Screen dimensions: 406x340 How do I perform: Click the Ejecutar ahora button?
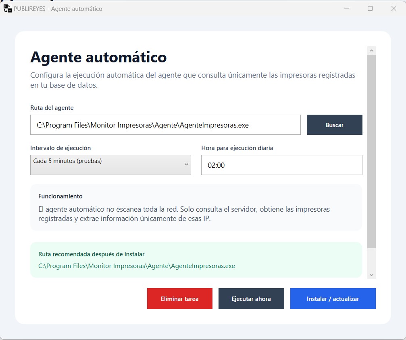pos(251,299)
